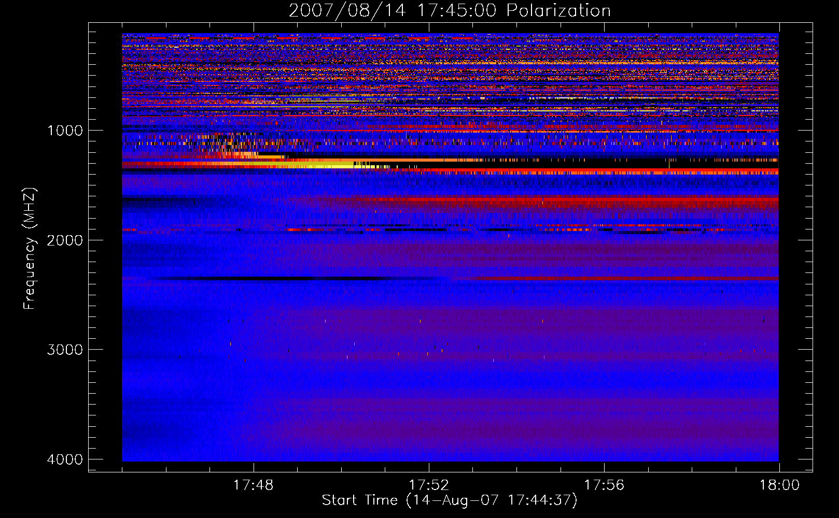
Task: Click the 17:52 time tick label
Action: tap(429, 485)
